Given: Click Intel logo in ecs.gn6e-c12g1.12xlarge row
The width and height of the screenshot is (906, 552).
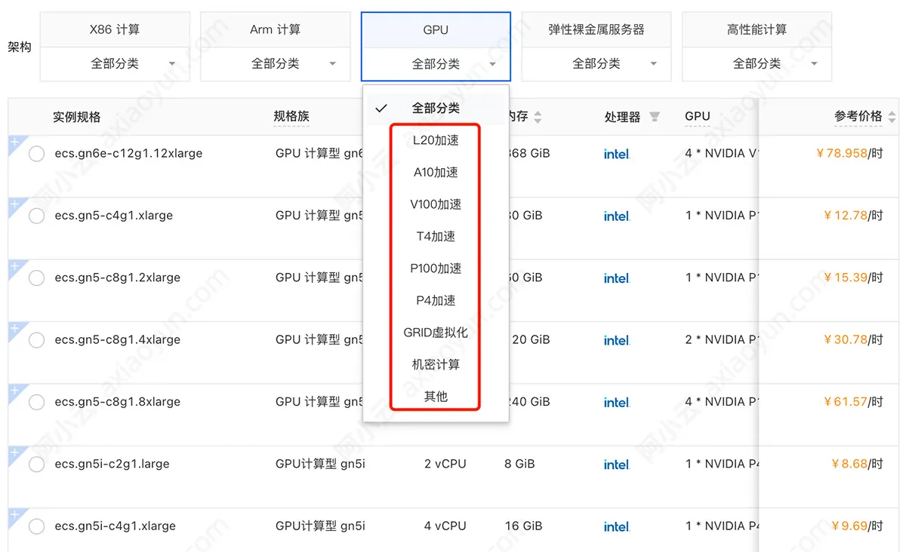Looking at the screenshot, I should [617, 154].
